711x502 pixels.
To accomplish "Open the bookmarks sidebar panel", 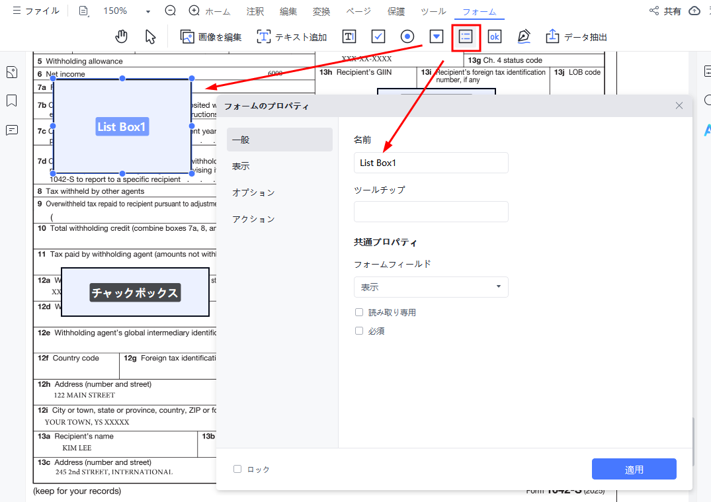I will click(x=12, y=101).
